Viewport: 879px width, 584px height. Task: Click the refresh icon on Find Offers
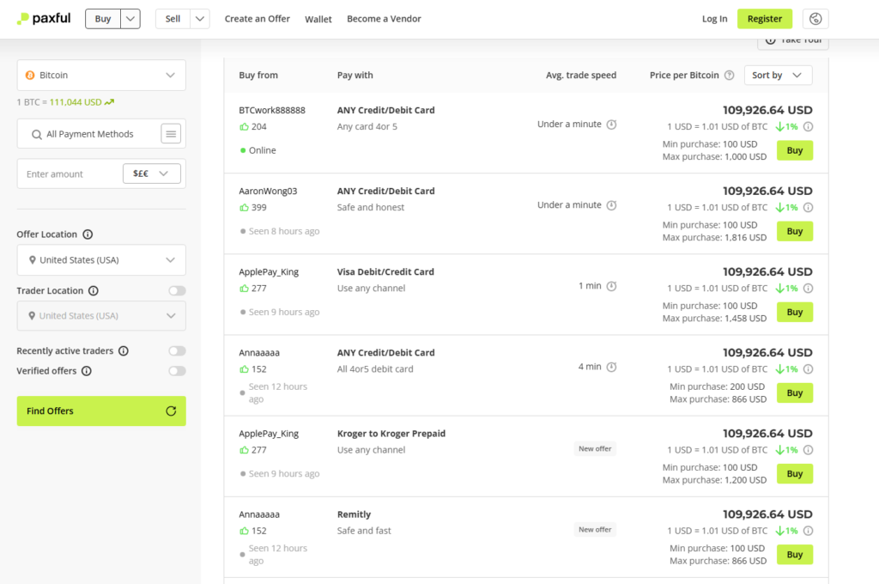[x=171, y=411]
